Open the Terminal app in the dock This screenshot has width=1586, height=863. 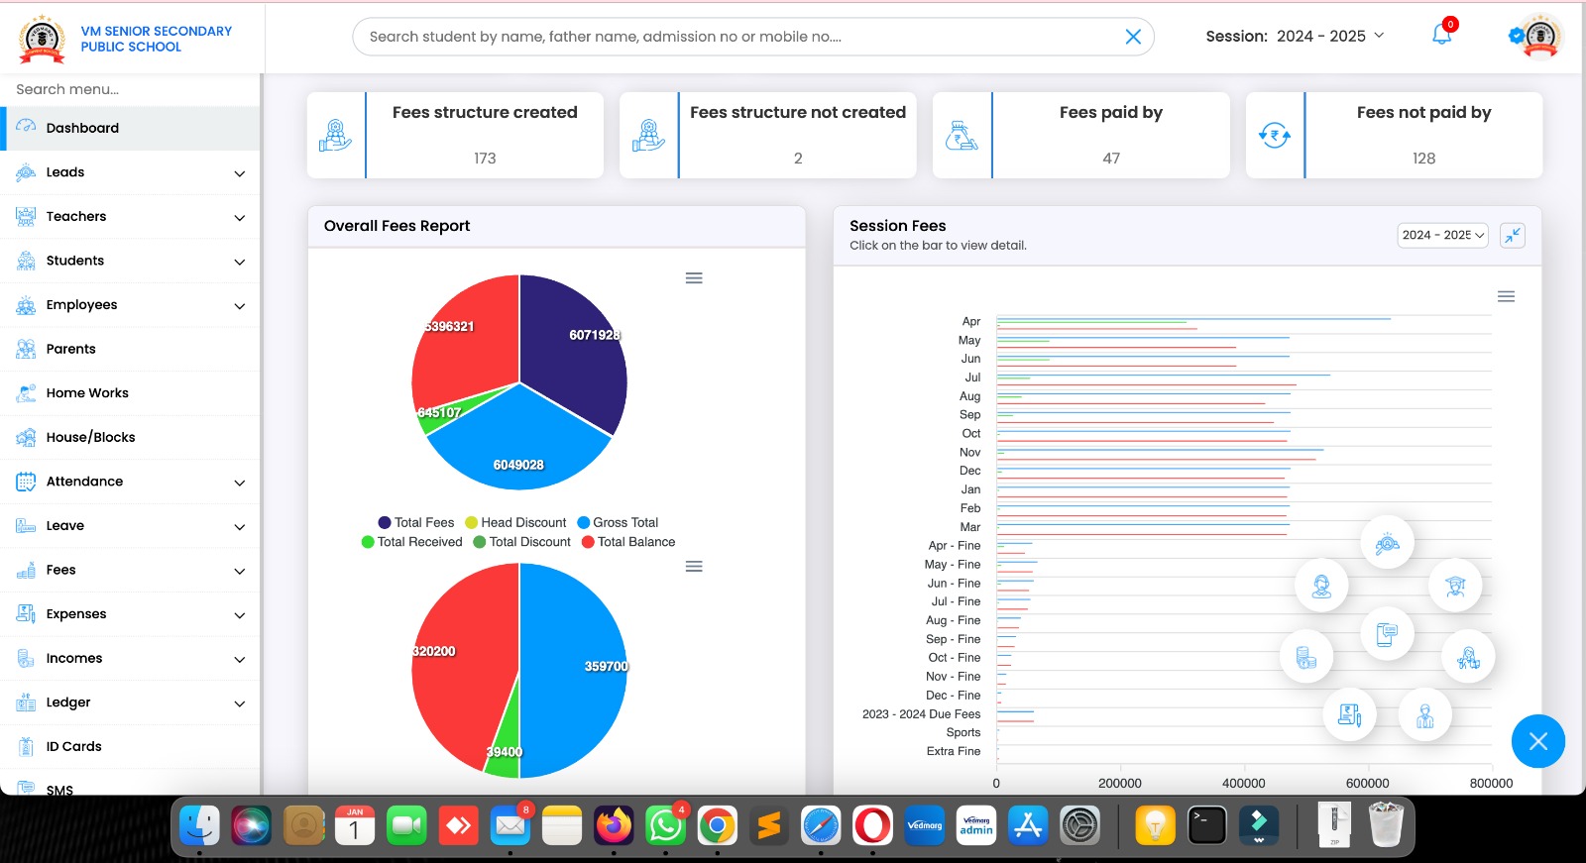click(1206, 825)
